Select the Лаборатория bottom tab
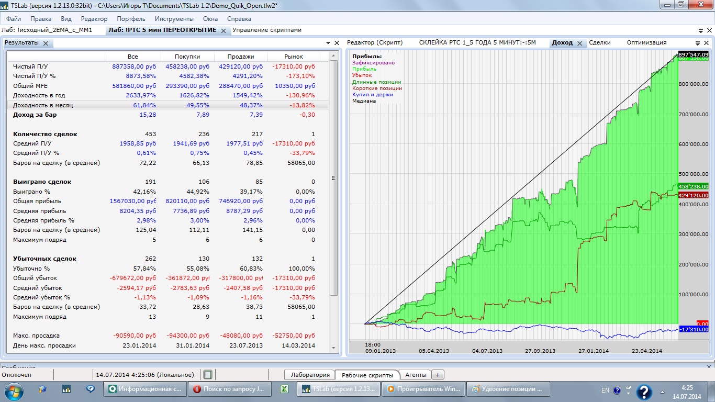 tap(310, 375)
